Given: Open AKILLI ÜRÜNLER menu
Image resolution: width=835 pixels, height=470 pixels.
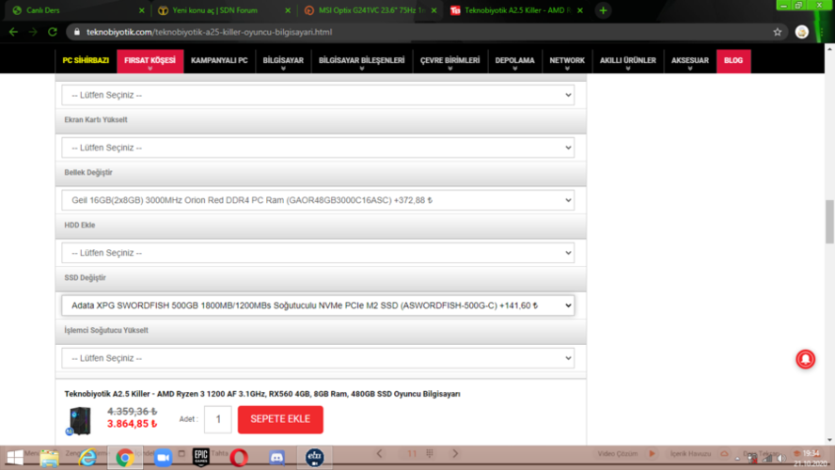Looking at the screenshot, I should (628, 61).
